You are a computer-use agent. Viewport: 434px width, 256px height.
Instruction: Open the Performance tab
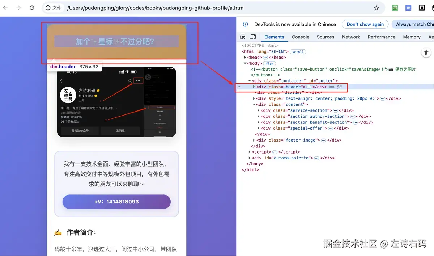tap(382, 37)
